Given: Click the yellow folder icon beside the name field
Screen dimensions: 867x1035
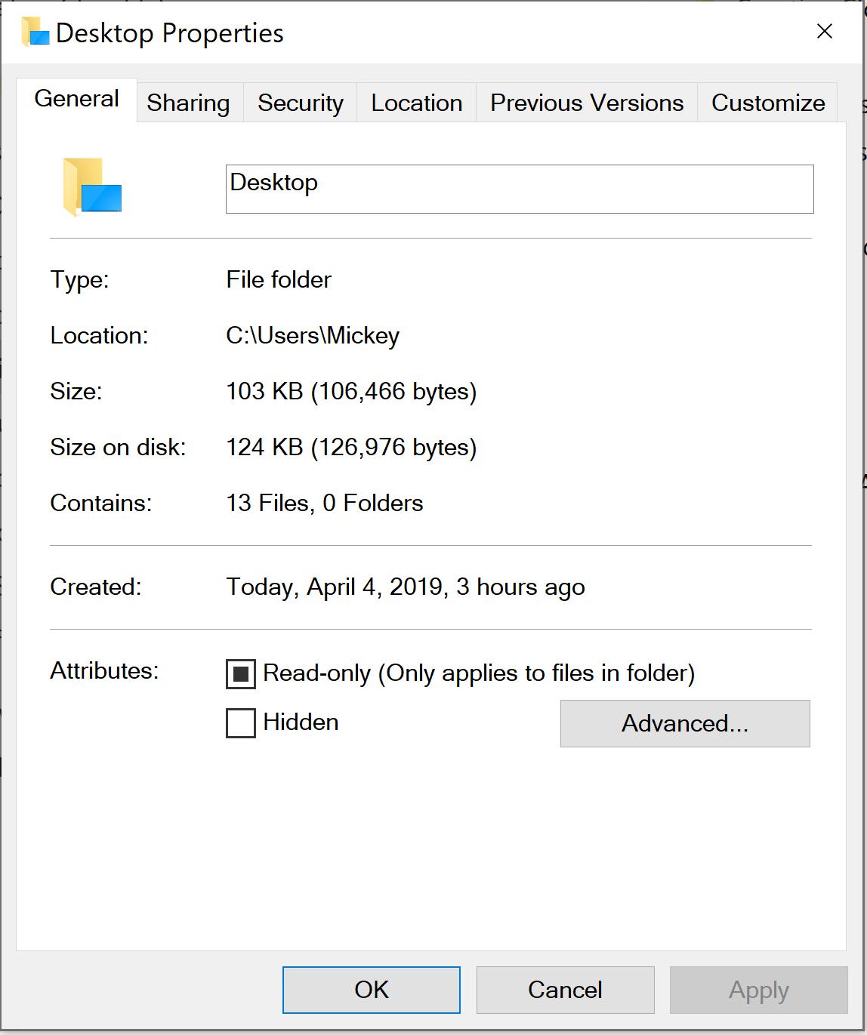Looking at the screenshot, I should click(91, 187).
